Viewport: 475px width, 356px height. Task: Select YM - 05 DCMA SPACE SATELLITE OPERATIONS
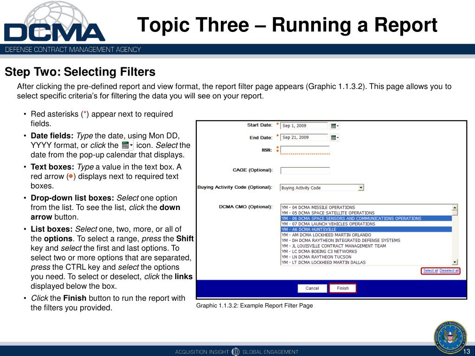pyautogui.click(x=366, y=213)
